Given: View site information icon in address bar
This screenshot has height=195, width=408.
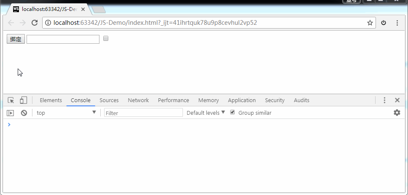Looking at the screenshot, I should [48, 23].
